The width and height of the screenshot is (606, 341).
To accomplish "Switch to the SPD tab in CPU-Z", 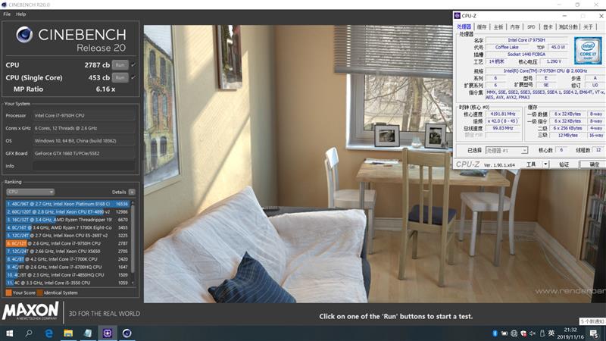I will [531, 27].
